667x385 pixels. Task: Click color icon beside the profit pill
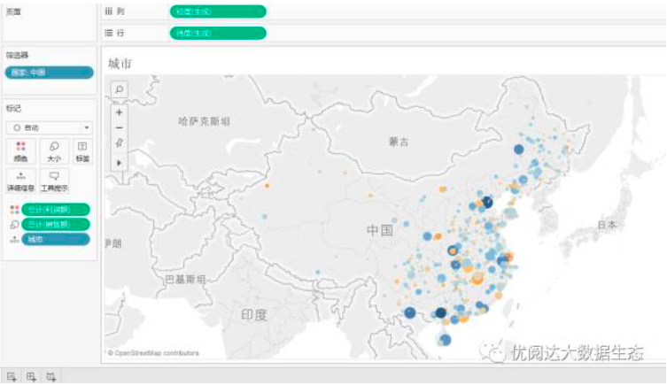click(14, 210)
